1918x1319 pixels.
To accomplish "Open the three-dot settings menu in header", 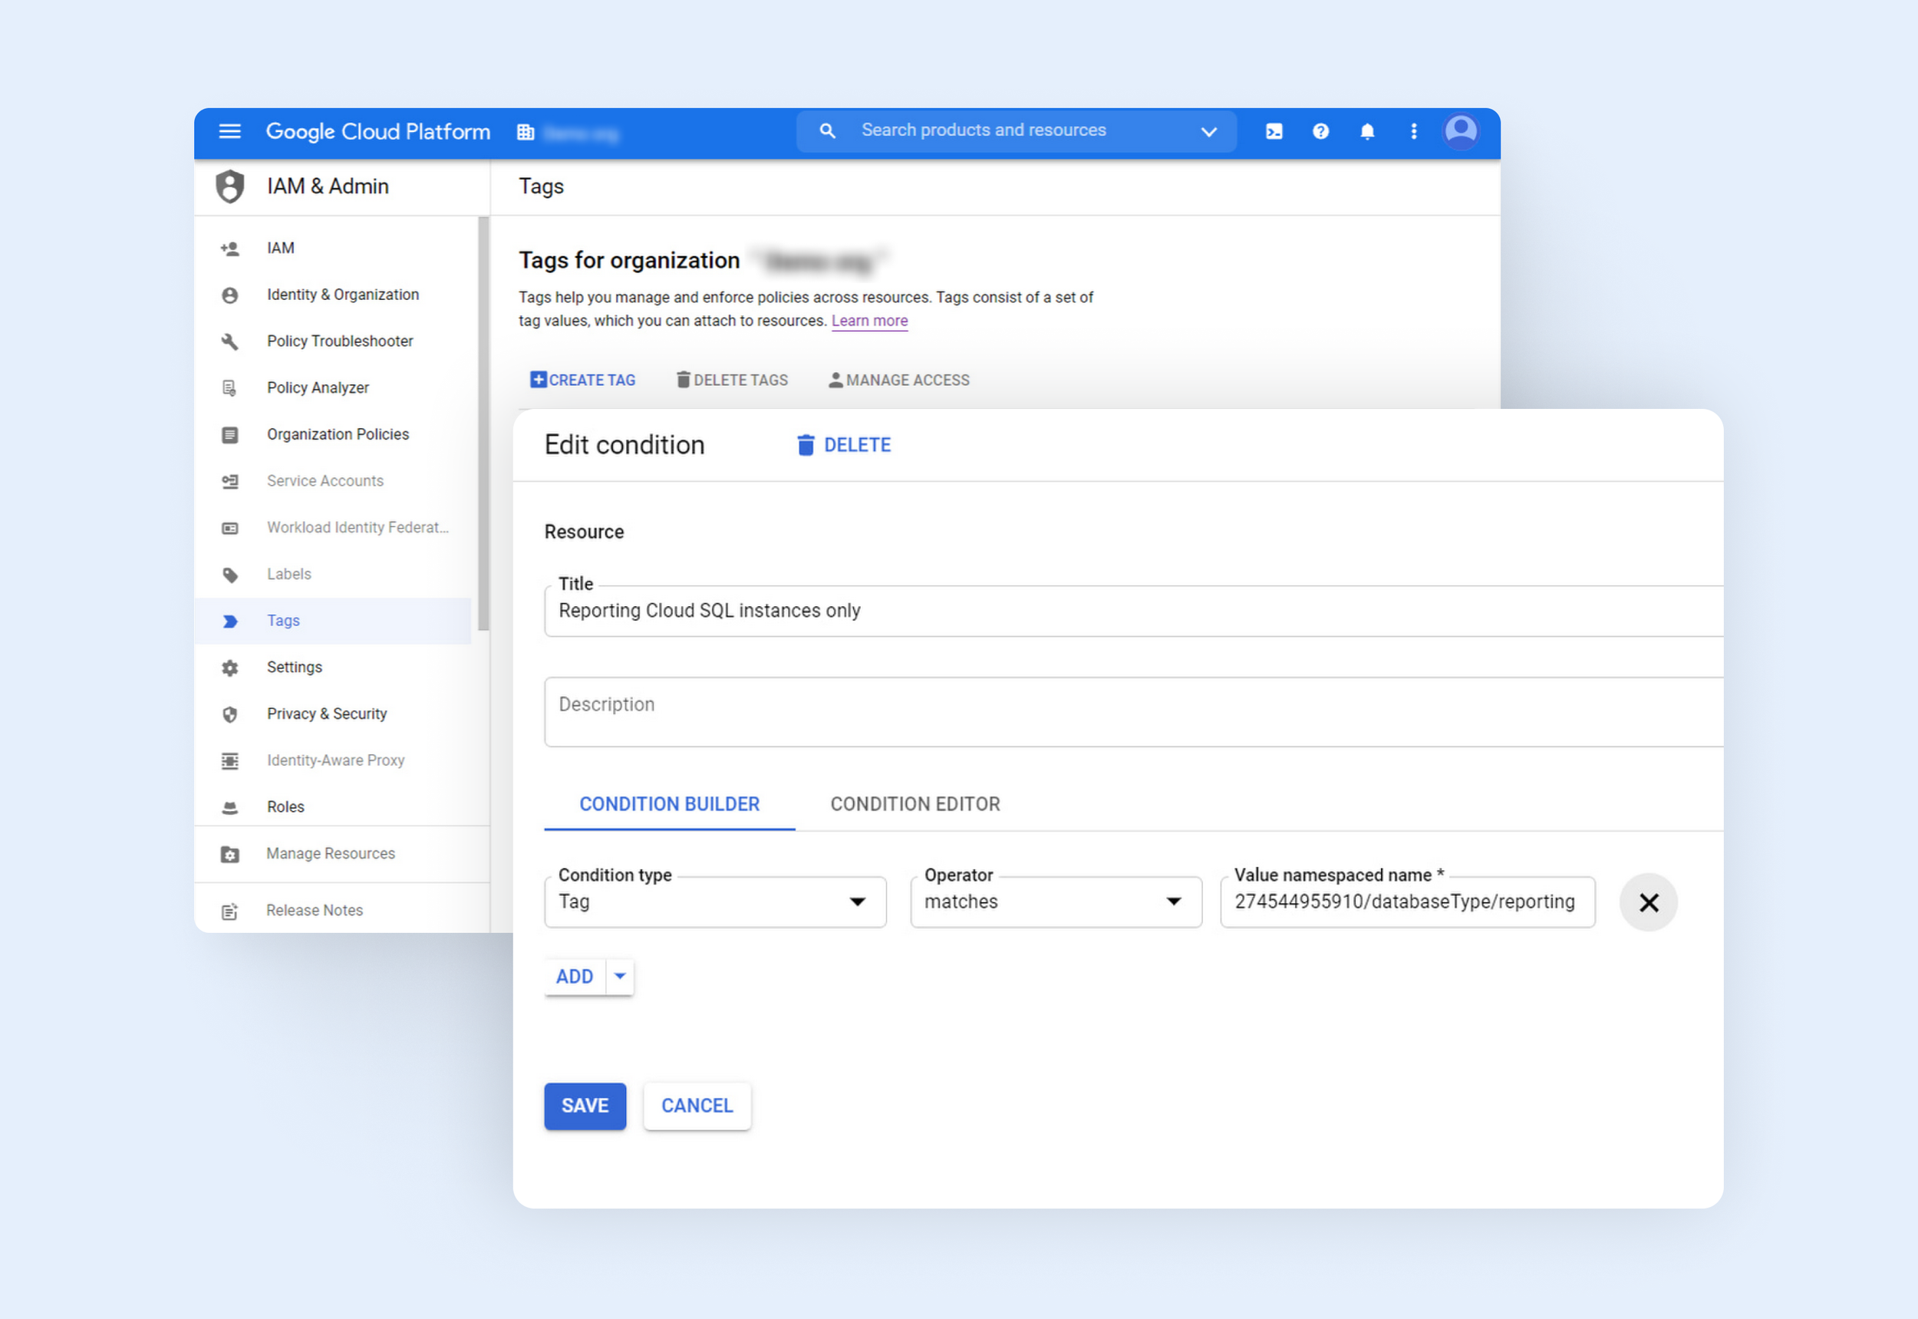I will 1413,131.
